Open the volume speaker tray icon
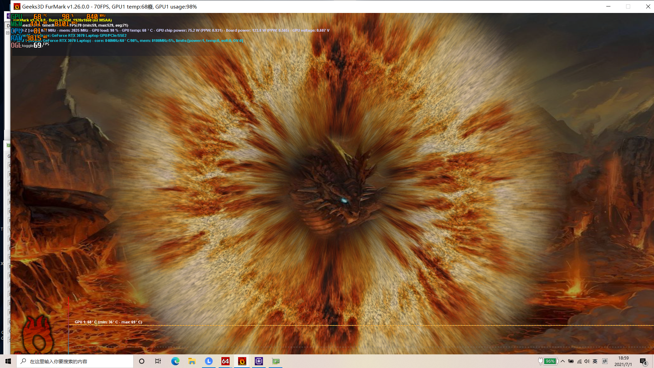654x368 pixels. point(587,361)
